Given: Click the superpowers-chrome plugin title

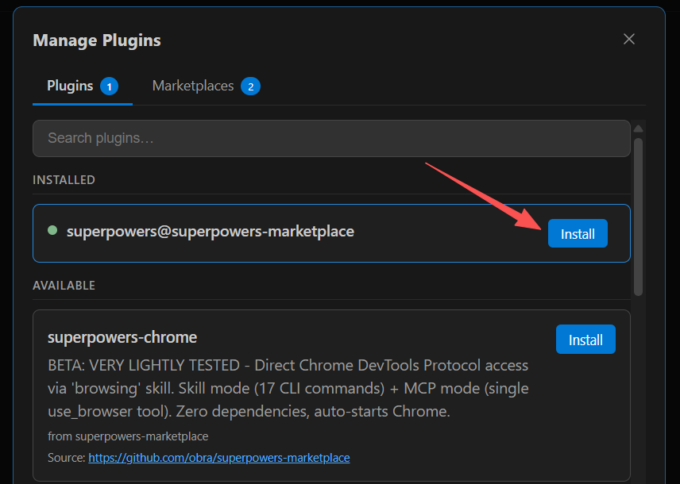Looking at the screenshot, I should [122, 337].
